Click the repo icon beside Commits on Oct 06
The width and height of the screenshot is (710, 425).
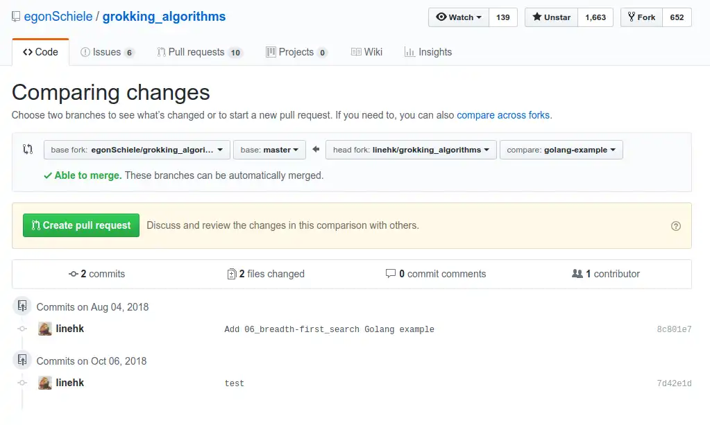(21, 359)
